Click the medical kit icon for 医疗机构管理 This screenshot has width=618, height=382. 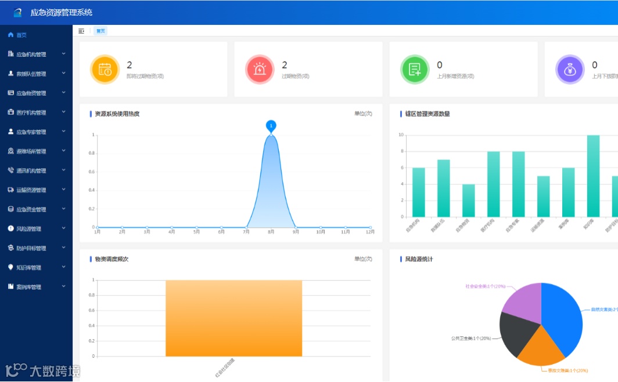click(10, 112)
